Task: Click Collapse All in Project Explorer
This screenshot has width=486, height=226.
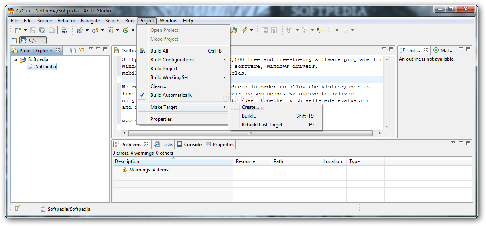Action: pyautogui.click(x=73, y=50)
